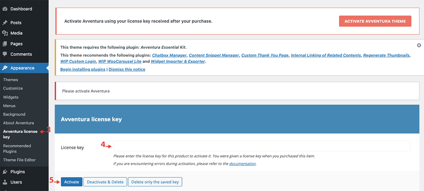Click Delete only the saved key

pyautogui.click(x=155, y=182)
